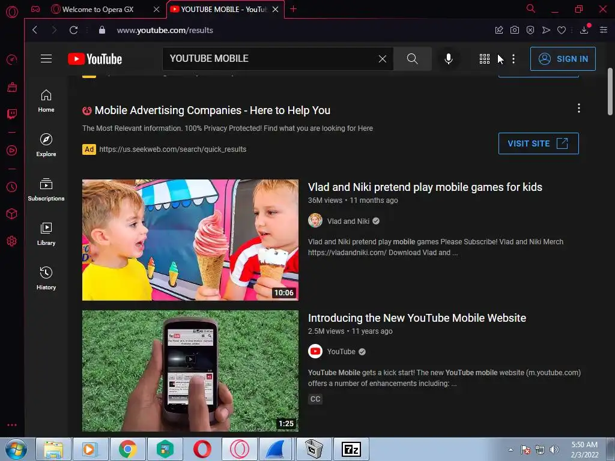Viewport: 615px width, 461px height.
Task: Open GX Cleaner icon in sidebar
Action: point(12,87)
